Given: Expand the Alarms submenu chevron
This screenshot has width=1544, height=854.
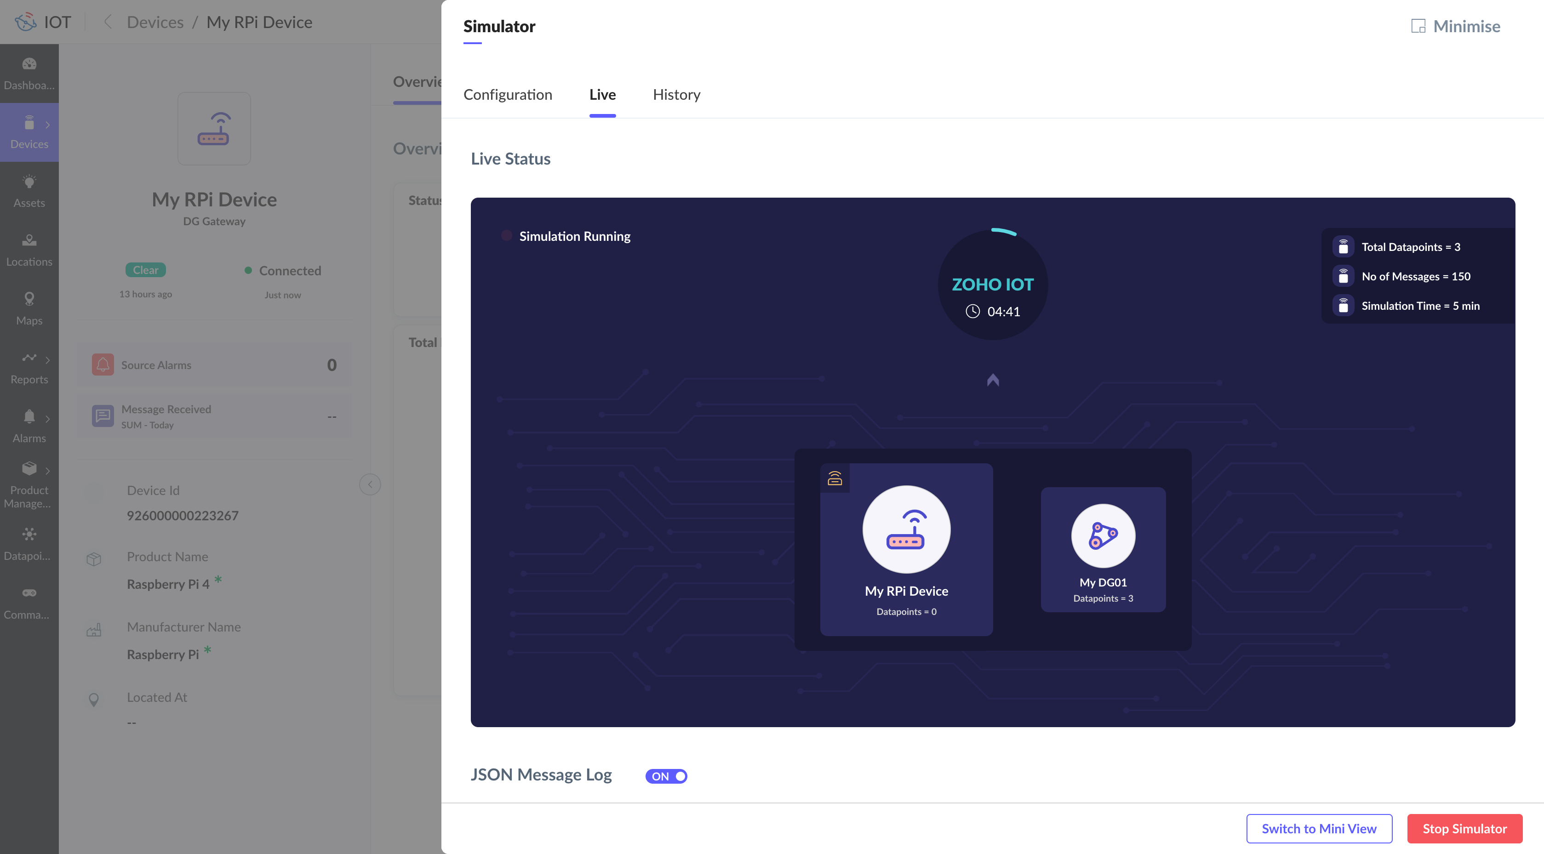Looking at the screenshot, I should tap(47, 419).
